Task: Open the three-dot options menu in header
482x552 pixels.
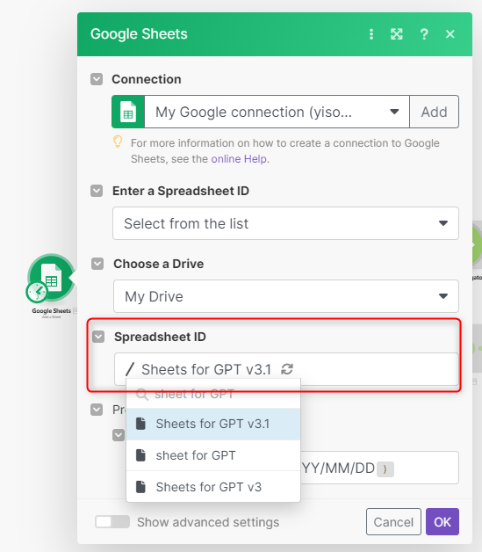Action: coord(371,34)
